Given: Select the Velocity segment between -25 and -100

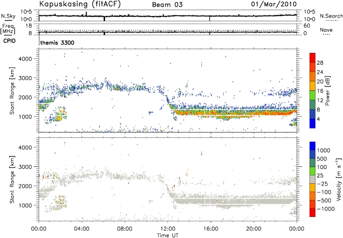Looking at the screenshot, I should [313, 188].
